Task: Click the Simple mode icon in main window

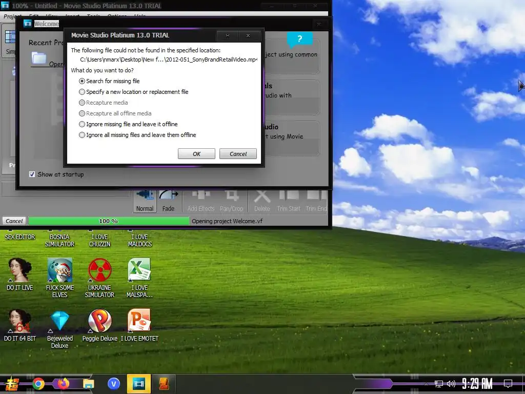Action: [10, 37]
